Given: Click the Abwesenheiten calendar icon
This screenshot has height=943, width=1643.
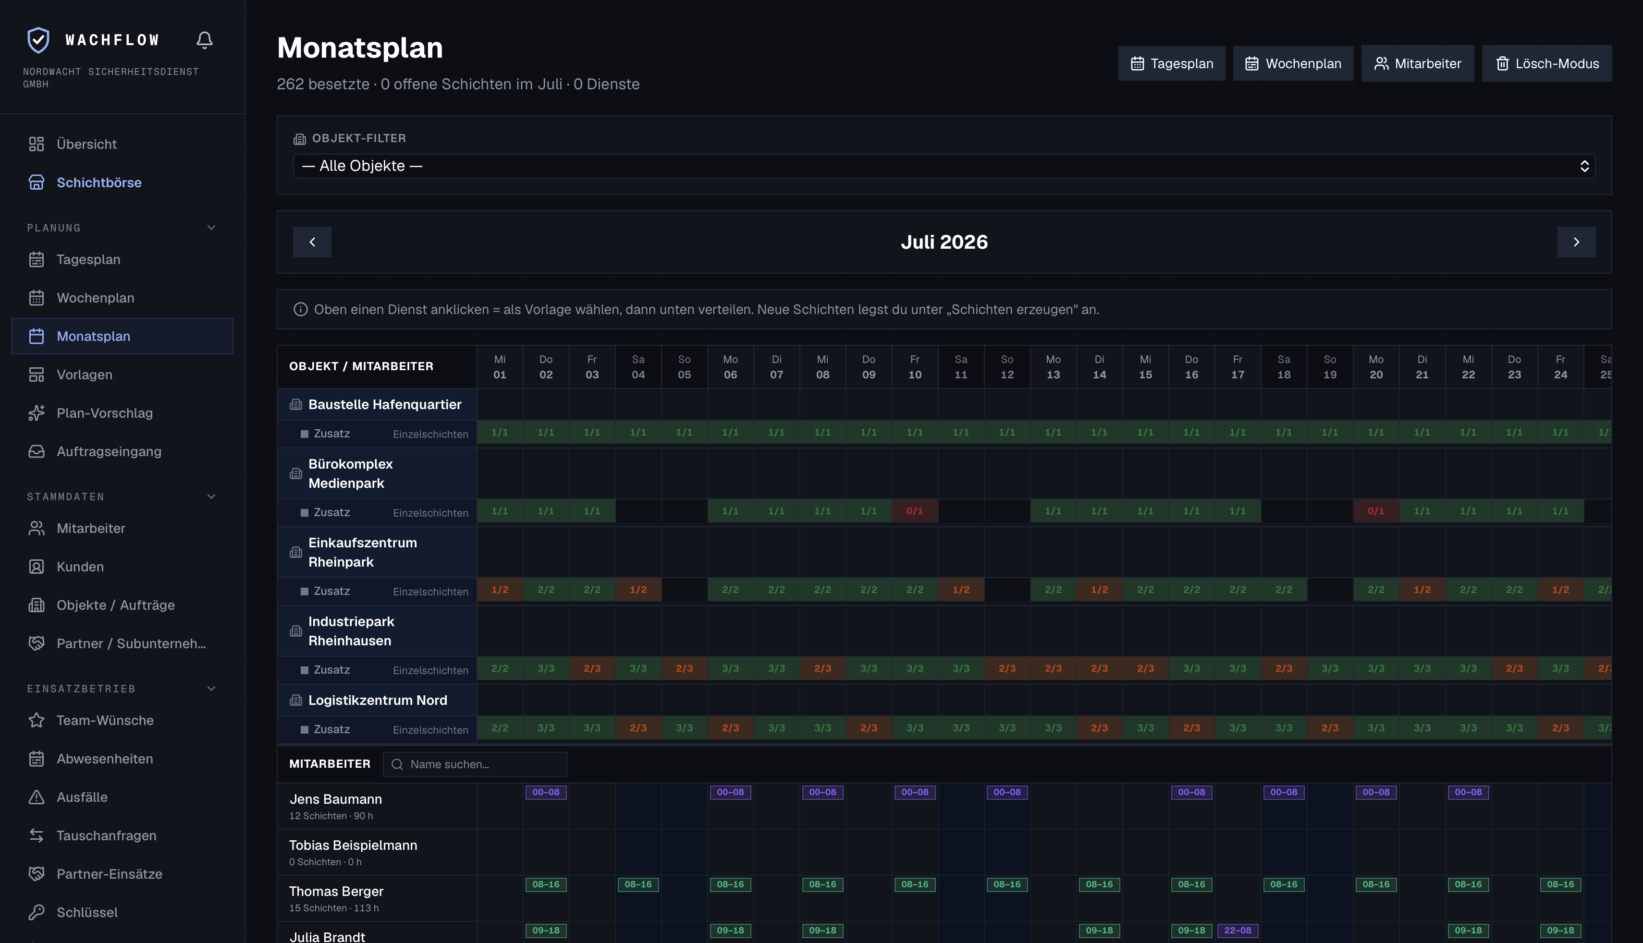Looking at the screenshot, I should pyautogui.click(x=37, y=759).
